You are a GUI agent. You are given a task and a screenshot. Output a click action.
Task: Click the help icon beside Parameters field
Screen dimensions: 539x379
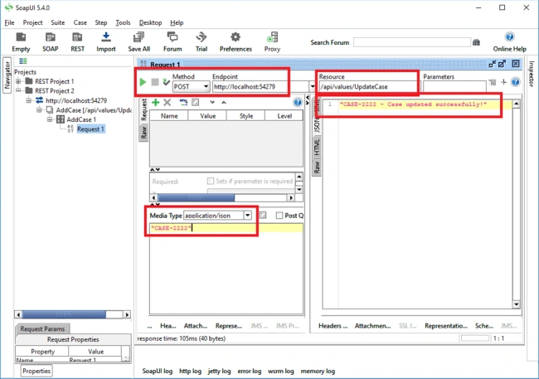tap(515, 82)
